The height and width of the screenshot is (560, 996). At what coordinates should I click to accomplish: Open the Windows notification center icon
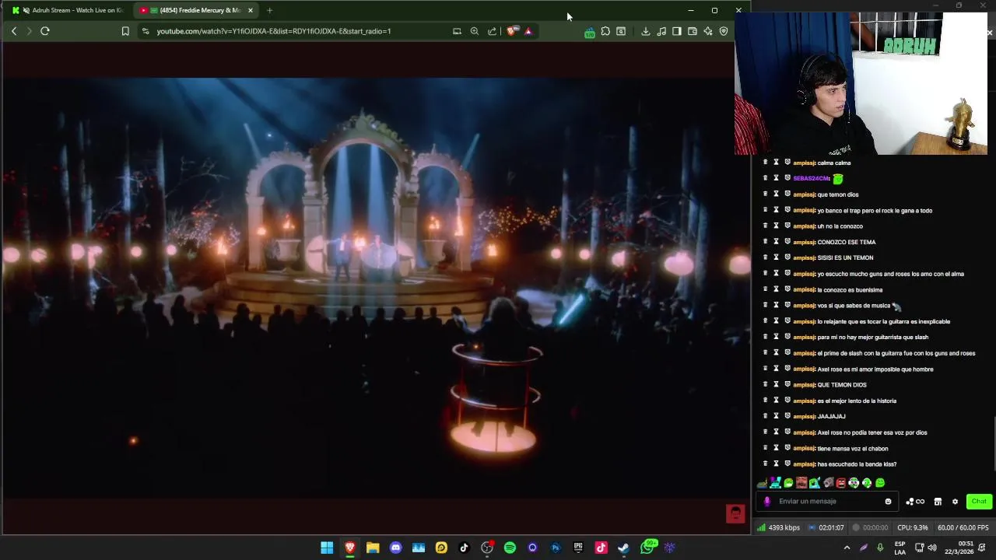tap(984, 548)
